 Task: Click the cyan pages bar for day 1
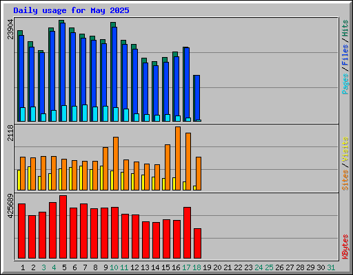tap(23, 114)
